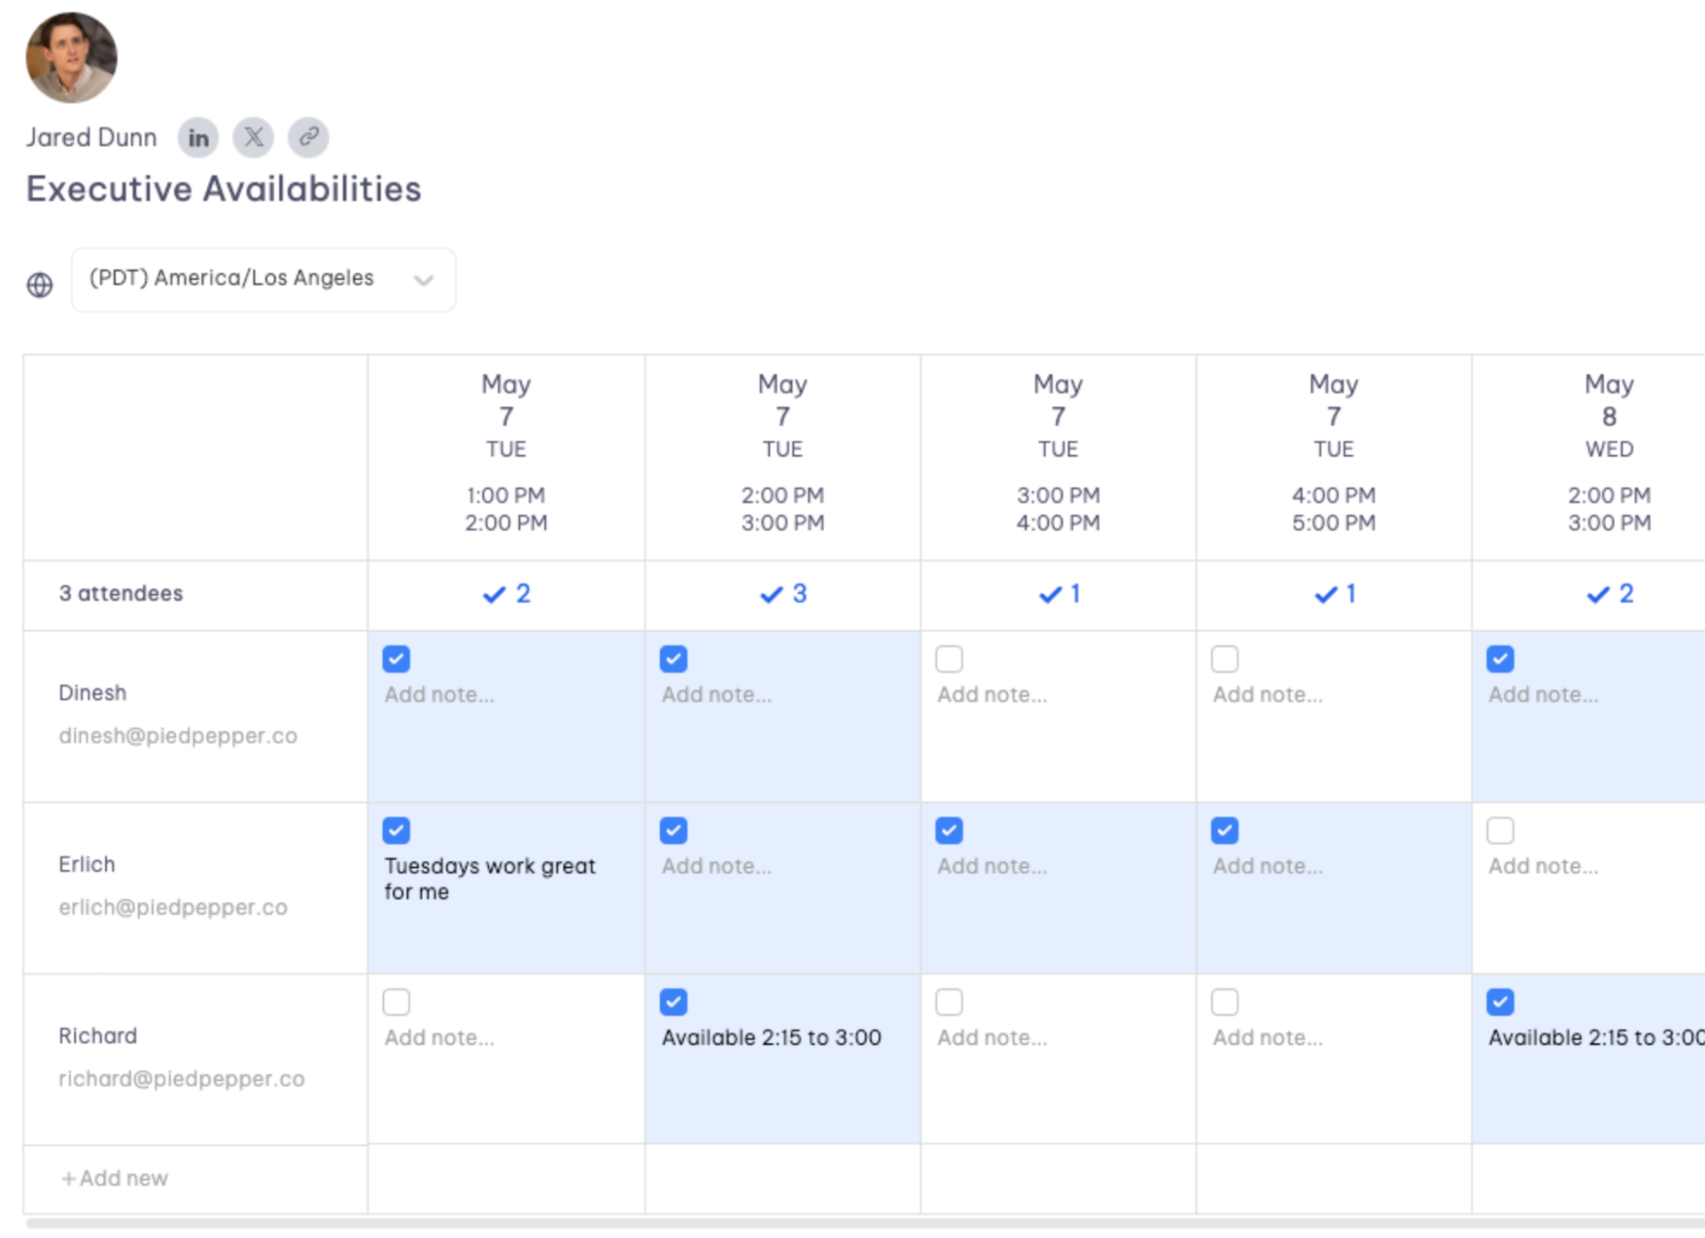Click the checkmark count for 3:00 PM slot
Screen dimensions: 1705x1238
(x=1058, y=593)
